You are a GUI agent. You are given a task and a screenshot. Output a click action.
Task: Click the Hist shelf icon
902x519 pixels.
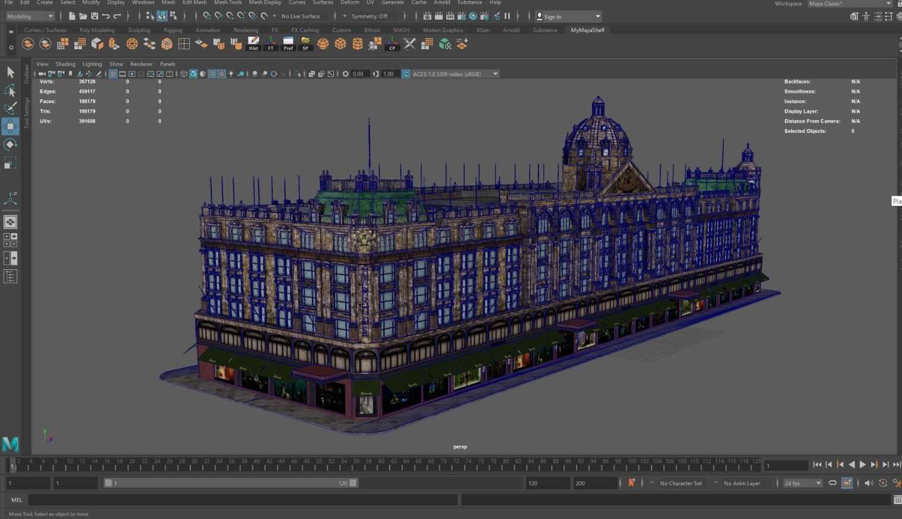(x=253, y=43)
